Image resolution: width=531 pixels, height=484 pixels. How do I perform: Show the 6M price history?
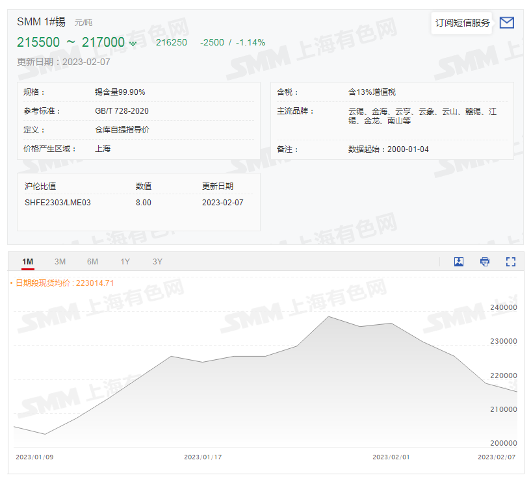(x=92, y=262)
